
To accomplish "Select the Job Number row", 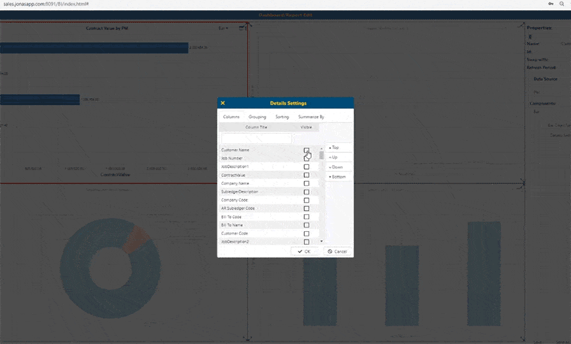I will click(x=269, y=159).
